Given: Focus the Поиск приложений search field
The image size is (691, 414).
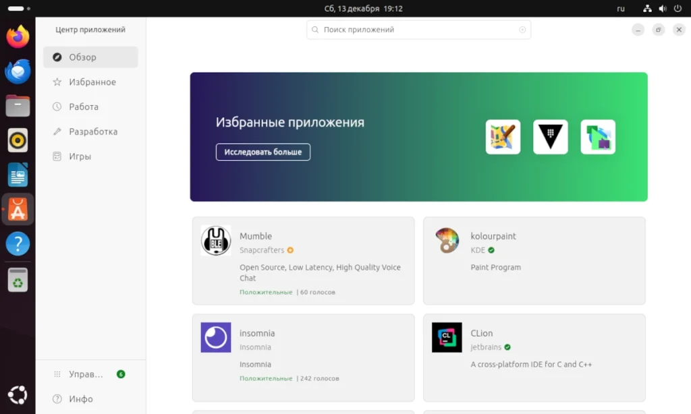Looking at the screenshot, I should point(418,30).
